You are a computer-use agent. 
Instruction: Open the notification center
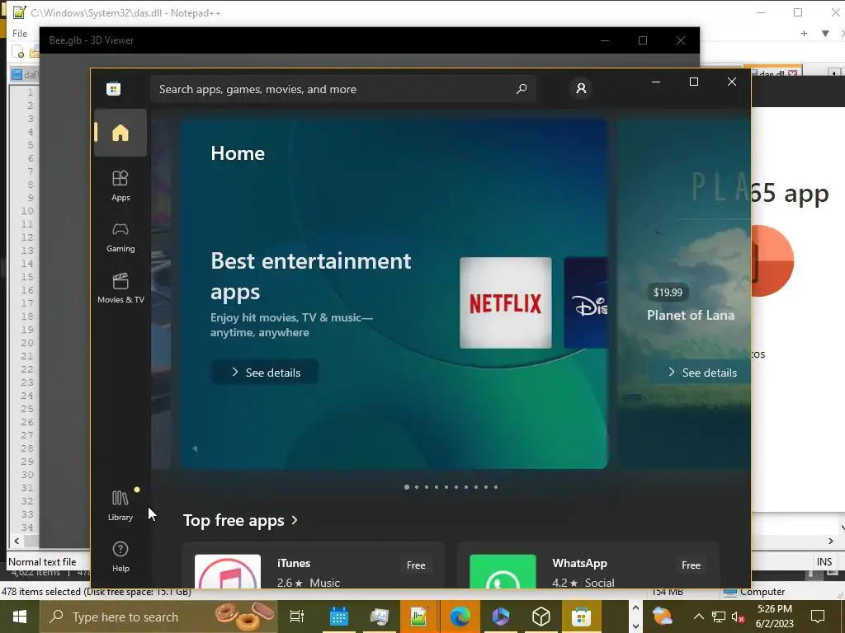[818, 617]
